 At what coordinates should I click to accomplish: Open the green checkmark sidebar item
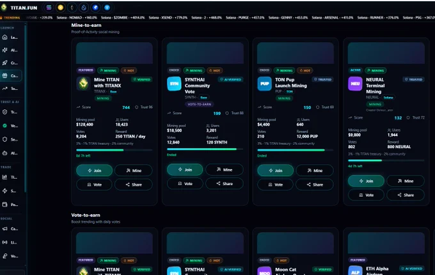tap(10, 126)
